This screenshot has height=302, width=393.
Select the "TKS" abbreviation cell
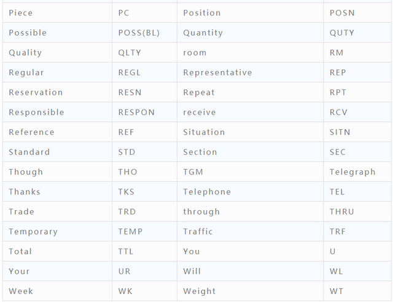(x=126, y=192)
